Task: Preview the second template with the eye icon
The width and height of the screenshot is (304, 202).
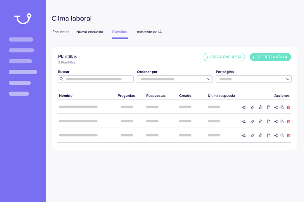Action: [244, 122]
